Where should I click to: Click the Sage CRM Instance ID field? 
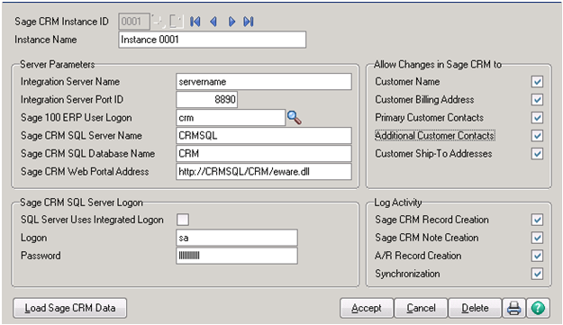[x=134, y=22]
